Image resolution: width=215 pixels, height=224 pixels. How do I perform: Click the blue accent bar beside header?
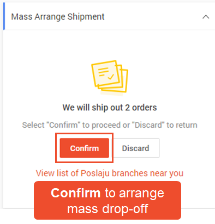coord(4,16)
